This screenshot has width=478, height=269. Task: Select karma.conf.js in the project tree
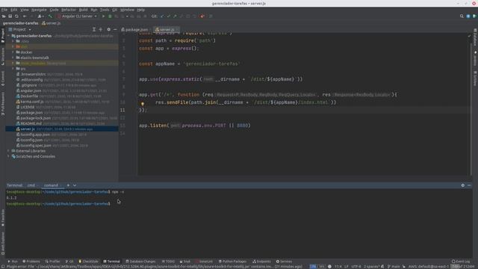click(62, 102)
